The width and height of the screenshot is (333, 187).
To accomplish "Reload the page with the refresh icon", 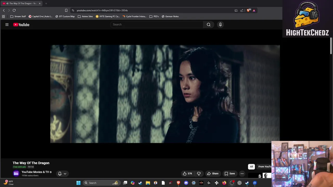I will pyautogui.click(x=14, y=10).
